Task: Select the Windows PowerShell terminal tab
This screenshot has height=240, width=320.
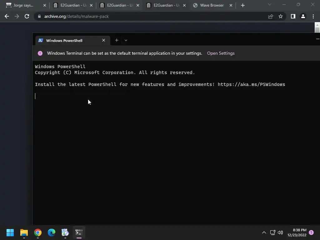Action: pyautogui.click(x=72, y=40)
